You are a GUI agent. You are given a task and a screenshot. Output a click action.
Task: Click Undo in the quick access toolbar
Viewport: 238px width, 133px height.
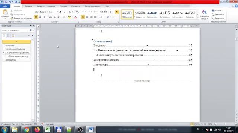pos(10,2)
